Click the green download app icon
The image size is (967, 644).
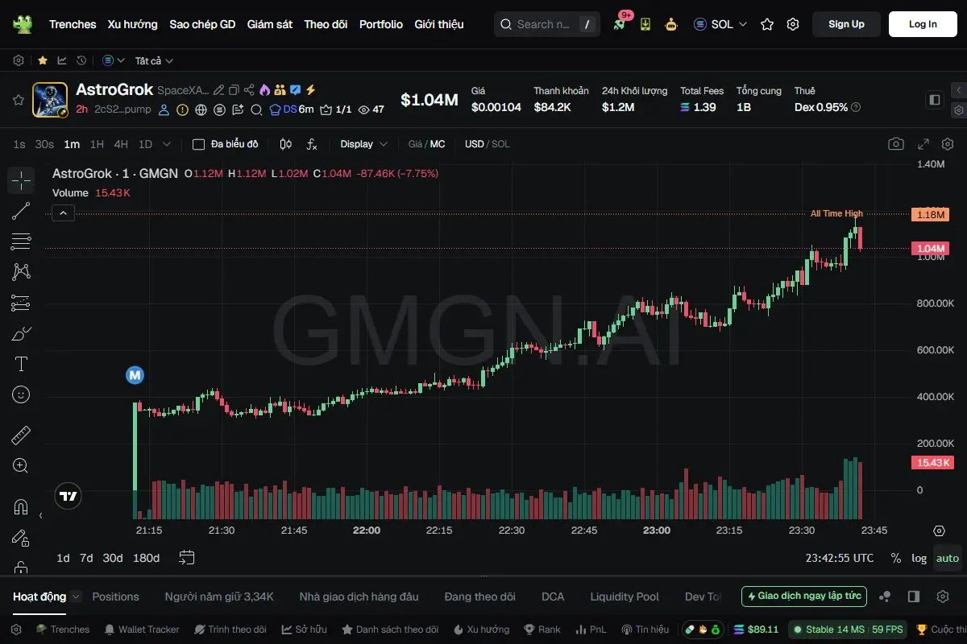coord(645,24)
